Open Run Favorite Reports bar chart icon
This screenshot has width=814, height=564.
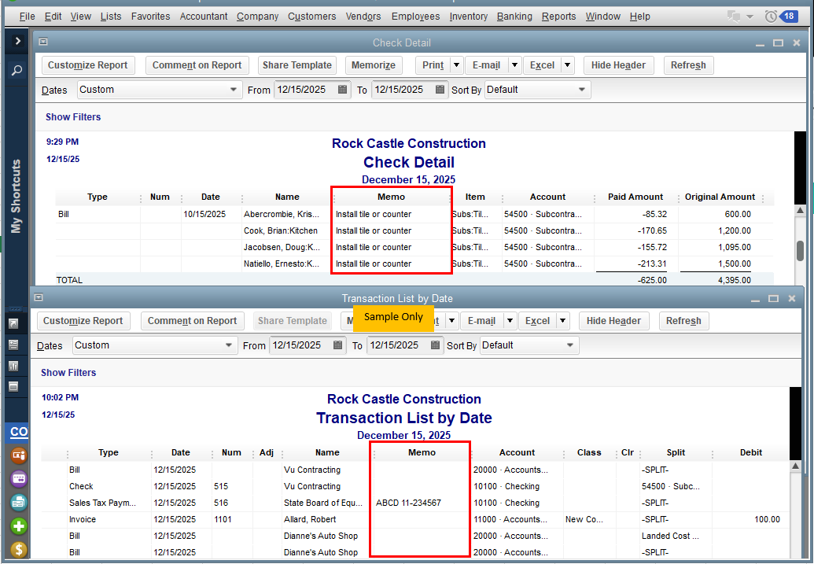click(x=13, y=366)
